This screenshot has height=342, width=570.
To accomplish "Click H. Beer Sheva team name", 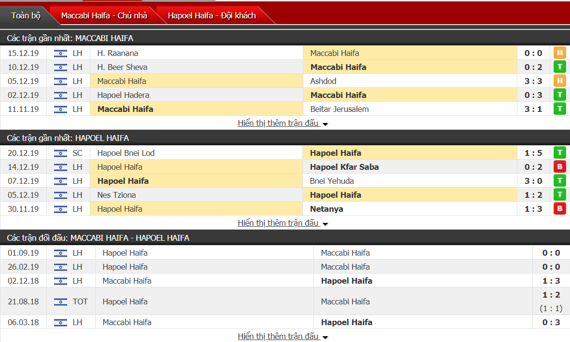I will point(122,67).
